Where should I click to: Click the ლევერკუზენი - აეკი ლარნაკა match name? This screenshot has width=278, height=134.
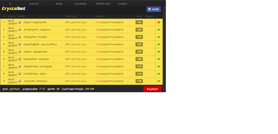tap(40, 44)
